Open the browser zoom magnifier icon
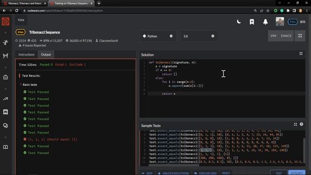The height and width of the screenshot is (175, 311). click(255, 11)
